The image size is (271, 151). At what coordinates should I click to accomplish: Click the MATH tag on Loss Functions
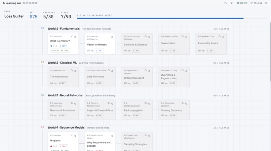99,83
